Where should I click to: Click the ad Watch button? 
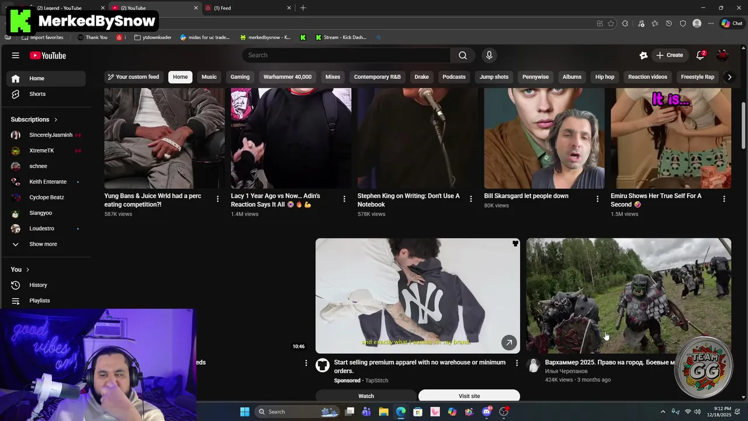click(x=366, y=396)
